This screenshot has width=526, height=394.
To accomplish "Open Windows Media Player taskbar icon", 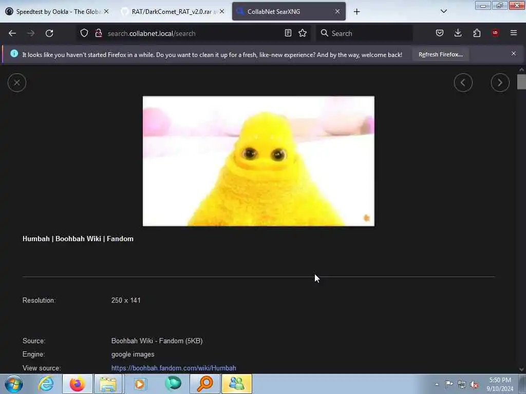I will click(x=140, y=384).
